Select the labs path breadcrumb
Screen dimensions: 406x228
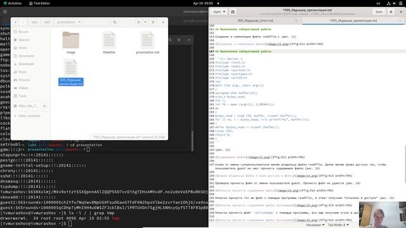(x=34, y=22)
